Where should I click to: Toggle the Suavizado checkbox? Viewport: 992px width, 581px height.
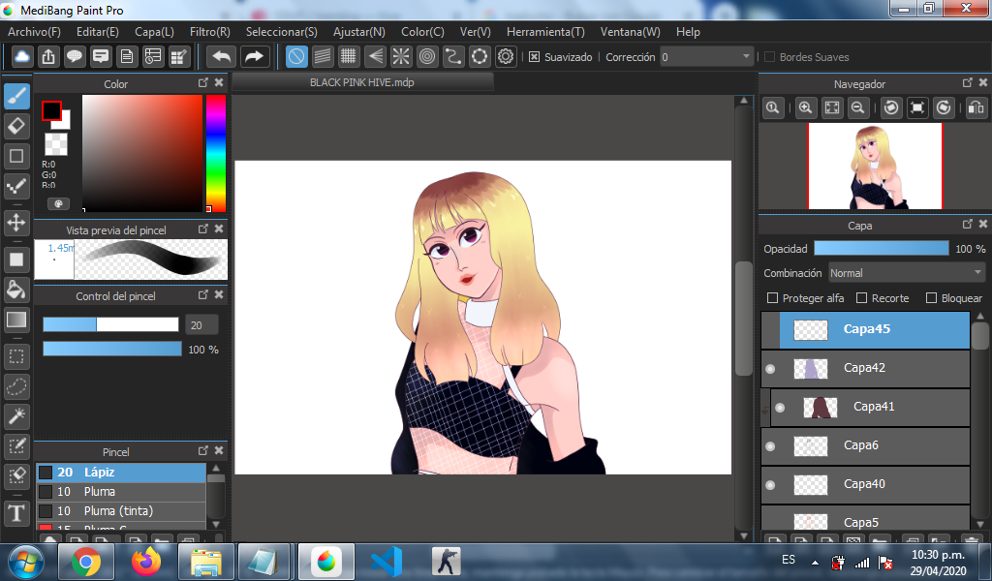(535, 57)
